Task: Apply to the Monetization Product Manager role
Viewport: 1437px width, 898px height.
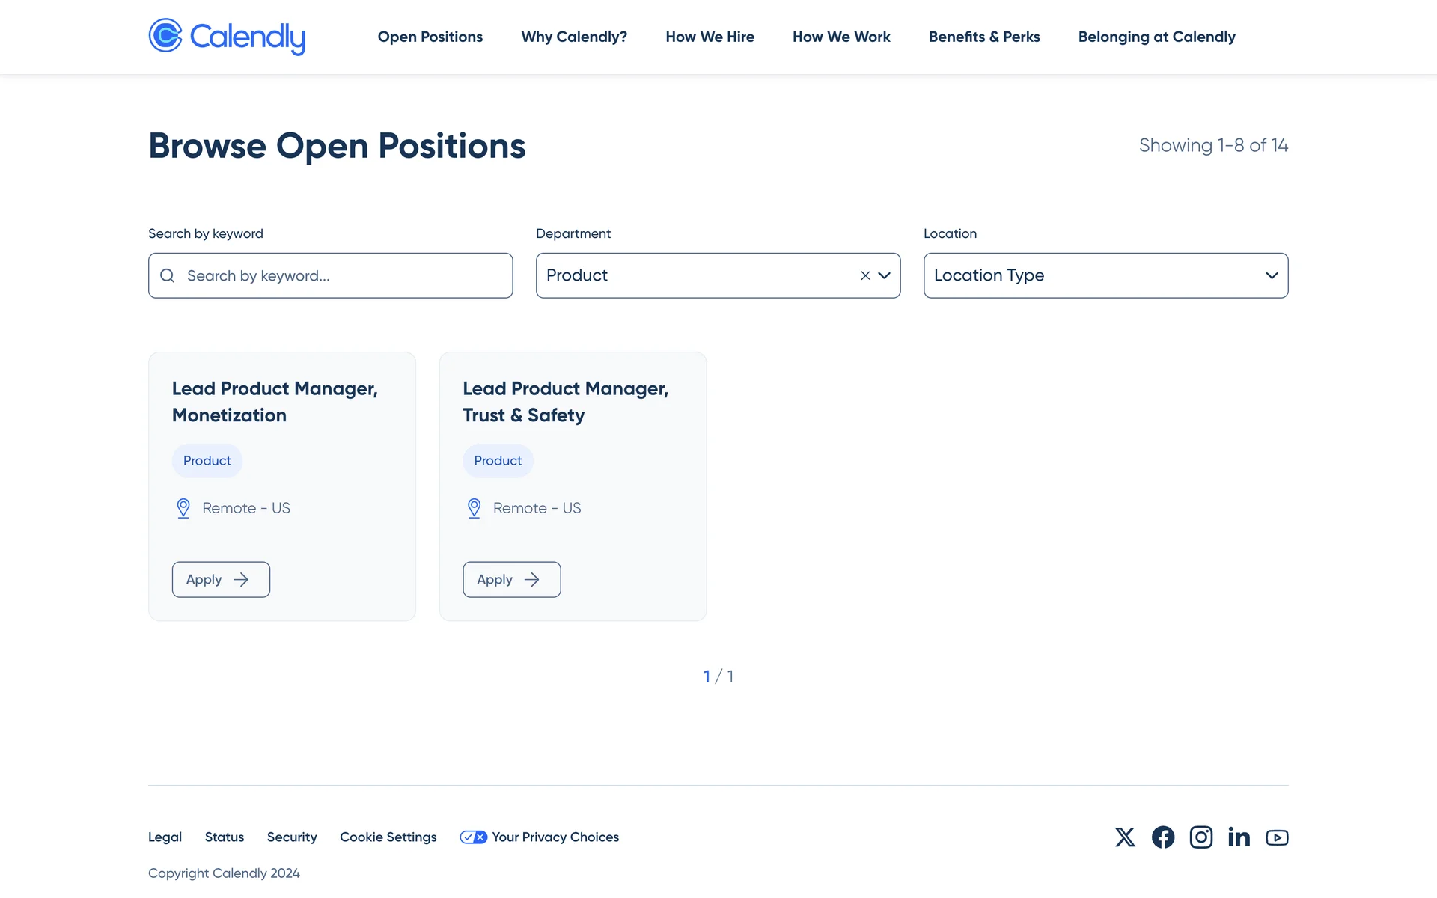Action: tap(221, 579)
